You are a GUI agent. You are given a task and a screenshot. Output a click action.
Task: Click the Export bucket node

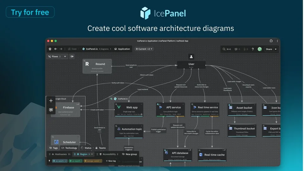coord(271,130)
